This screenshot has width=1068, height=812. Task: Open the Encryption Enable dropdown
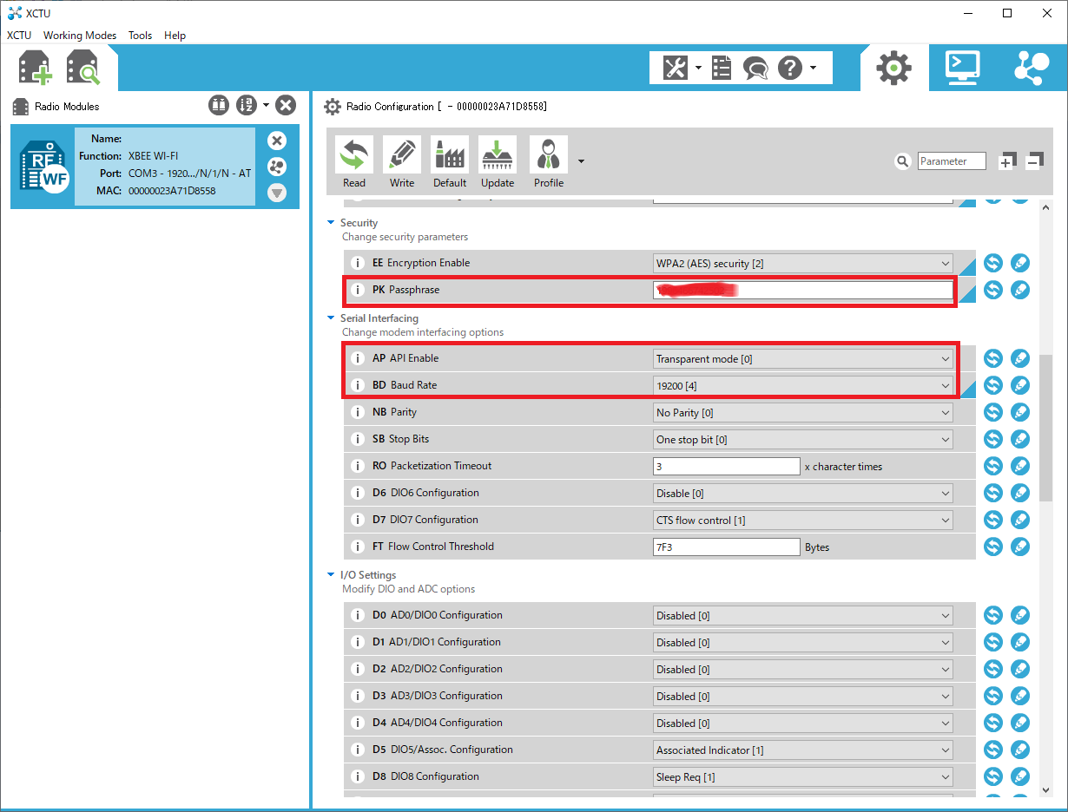pyautogui.click(x=802, y=263)
